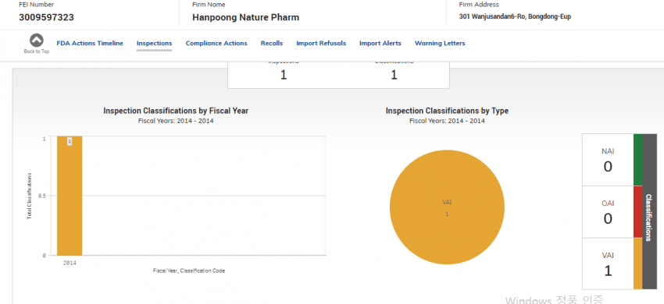The height and width of the screenshot is (304, 664).
Task: Open the FDA Actions Timeline tab
Action: [x=90, y=43]
